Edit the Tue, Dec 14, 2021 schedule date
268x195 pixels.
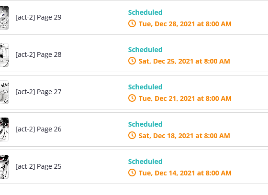pos(185,173)
